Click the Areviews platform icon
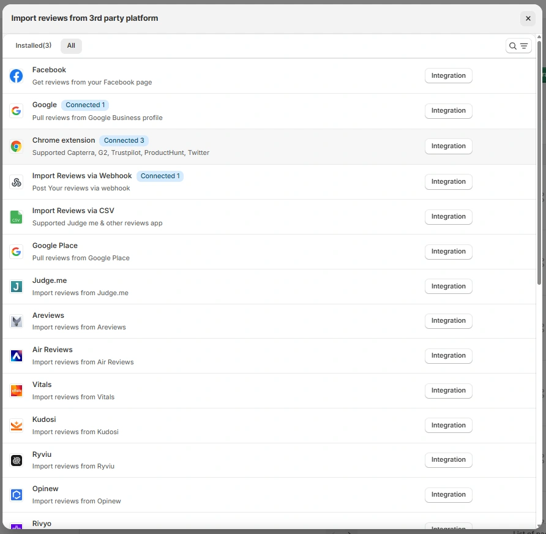546x534 pixels. [16, 321]
